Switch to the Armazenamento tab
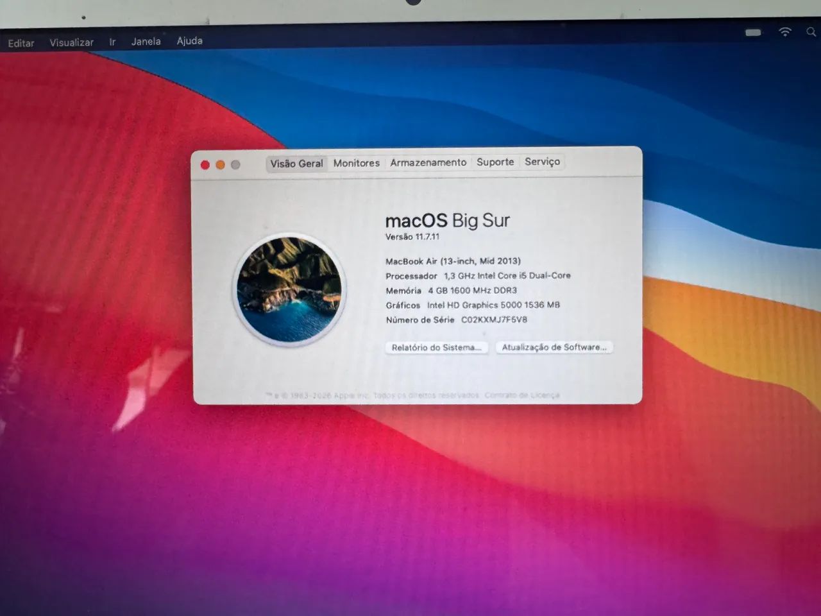The image size is (821, 616). point(428,162)
